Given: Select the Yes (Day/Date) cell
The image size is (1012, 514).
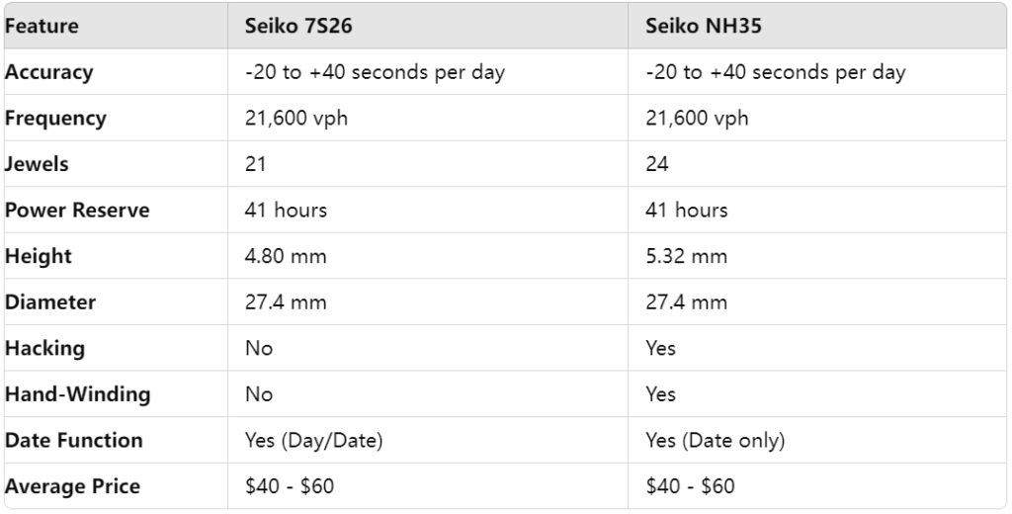Looking at the screenshot, I should [x=312, y=440].
